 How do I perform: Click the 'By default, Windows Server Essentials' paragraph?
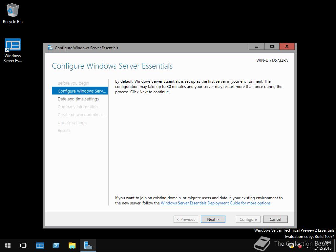pyautogui.click(x=199, y=87)
